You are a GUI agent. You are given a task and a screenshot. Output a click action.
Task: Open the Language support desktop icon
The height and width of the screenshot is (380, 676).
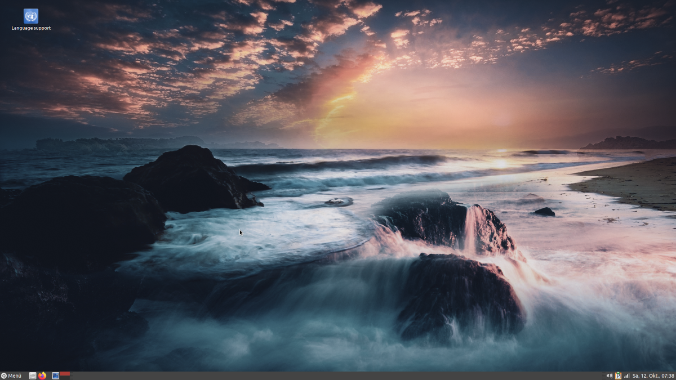[31, 20]
